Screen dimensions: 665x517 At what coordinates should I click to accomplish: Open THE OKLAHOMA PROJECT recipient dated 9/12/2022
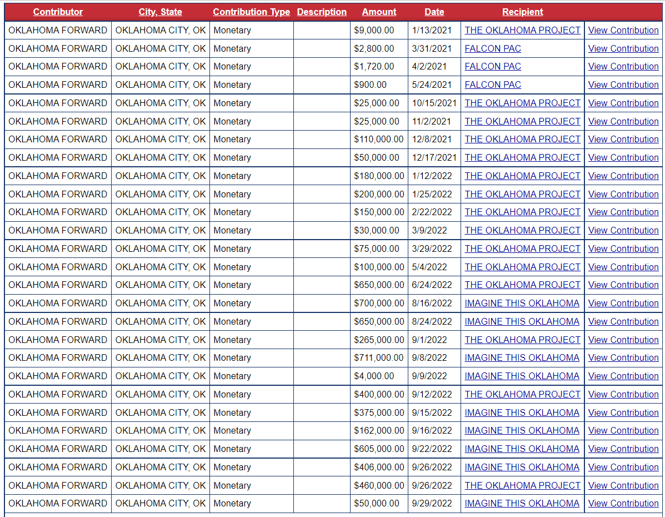point(522,394)
